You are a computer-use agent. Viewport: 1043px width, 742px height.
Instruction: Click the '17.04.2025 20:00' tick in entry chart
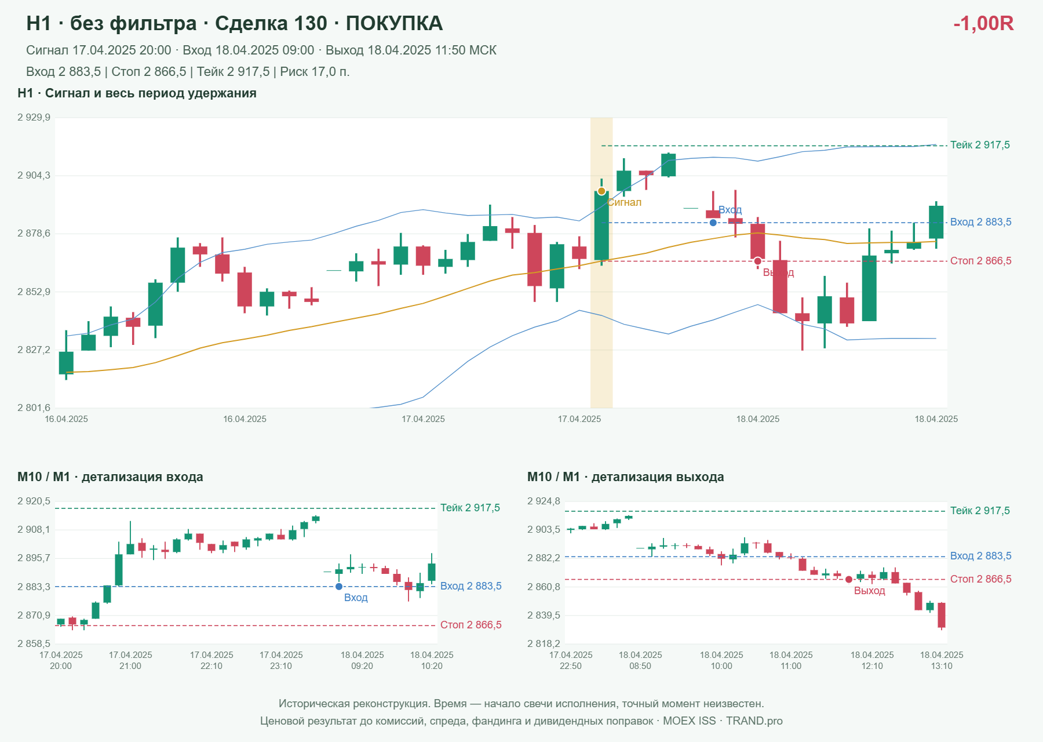coord(61,660)
